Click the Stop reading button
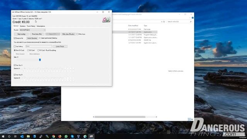Screen dimensions: 247x139 21,34
